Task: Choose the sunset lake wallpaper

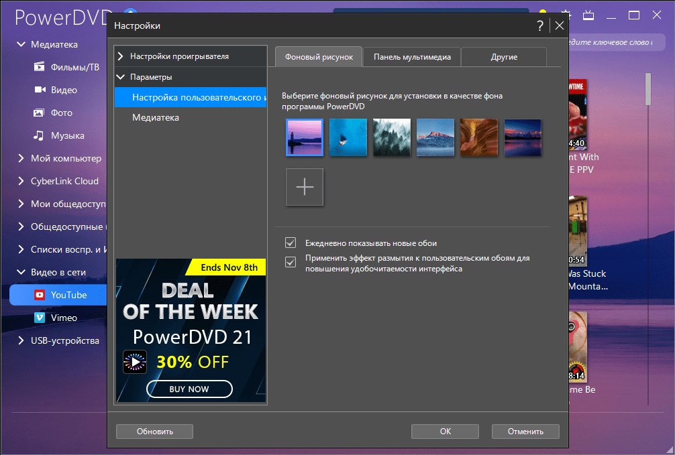Action: coord(523,137)
